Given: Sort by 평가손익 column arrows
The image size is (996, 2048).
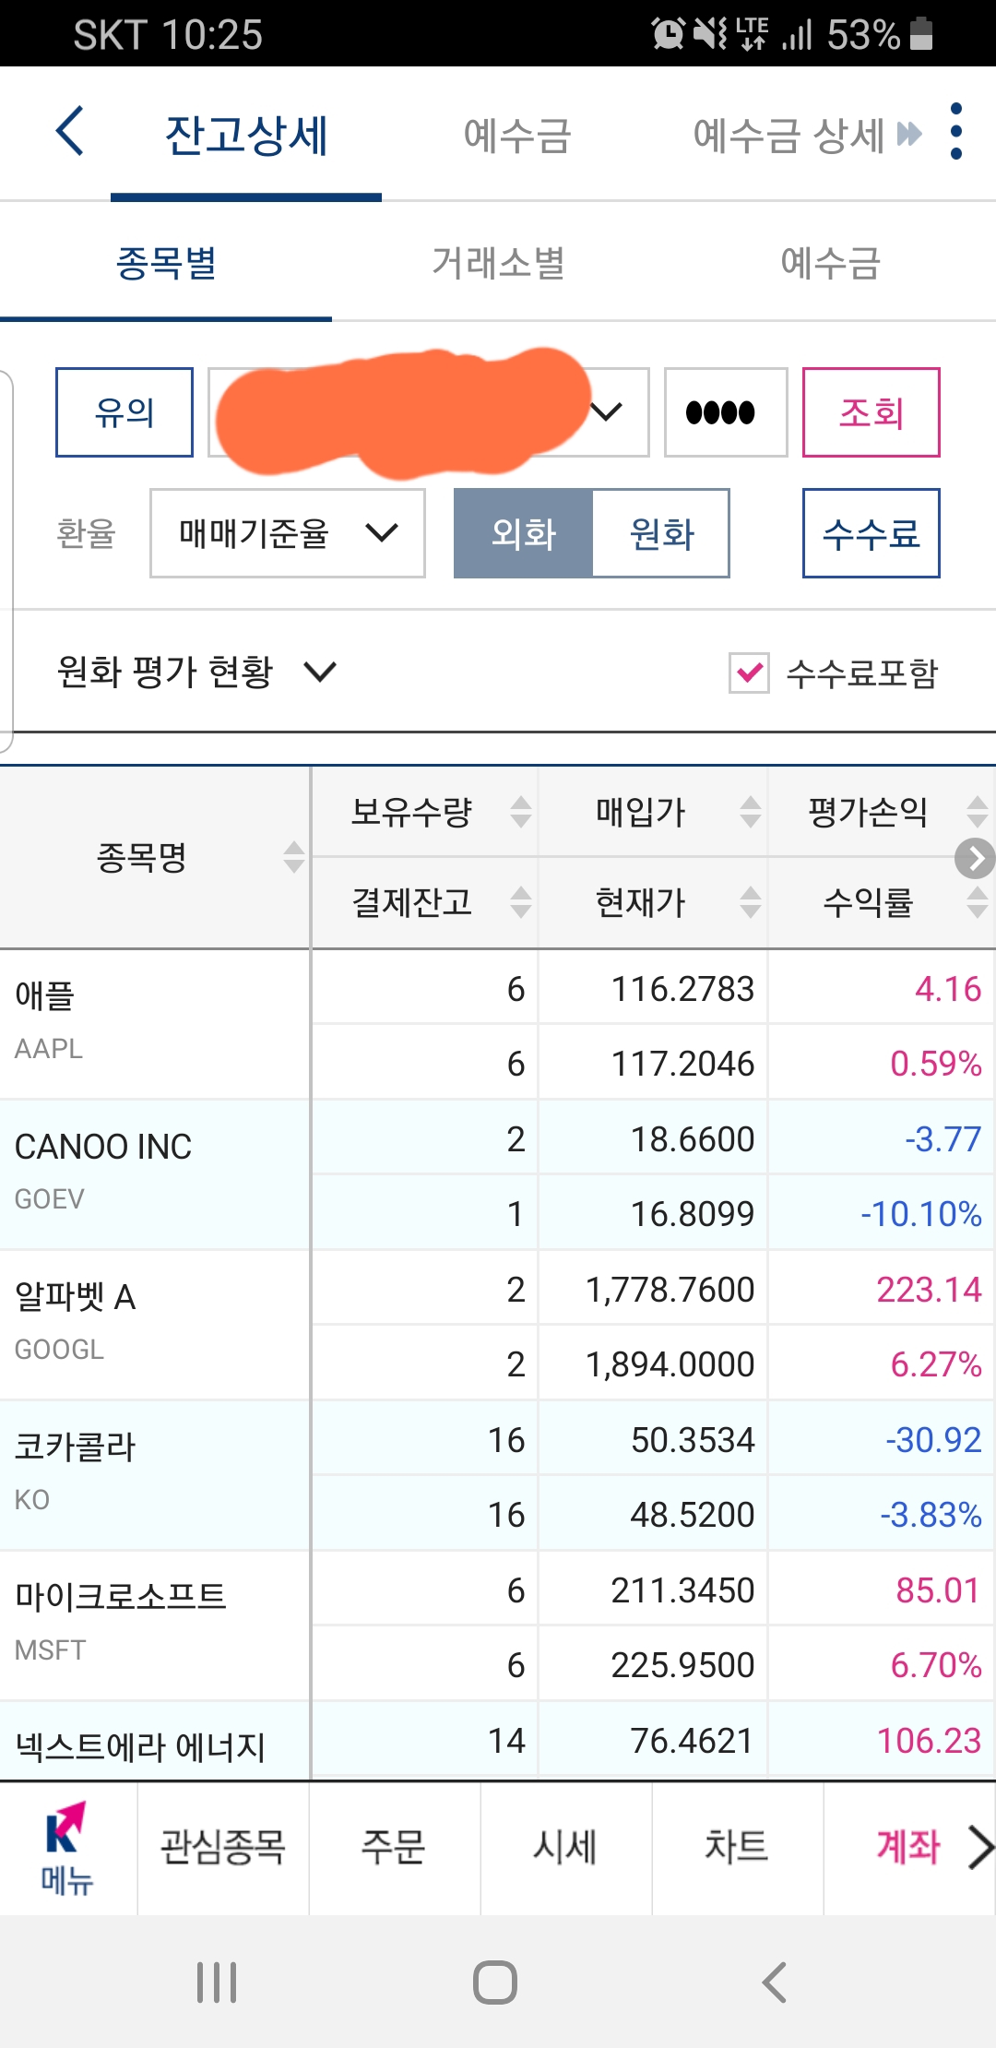Looking at the screenshot, I should (x=978, y=812).
